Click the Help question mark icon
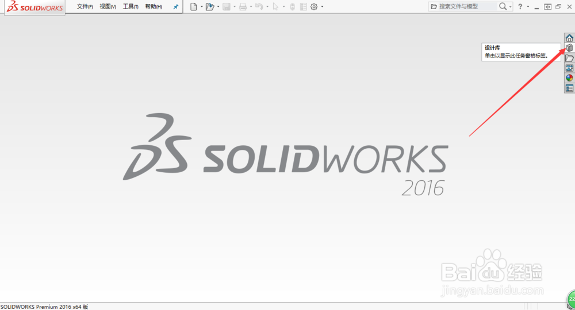 (x=520, y=6)
